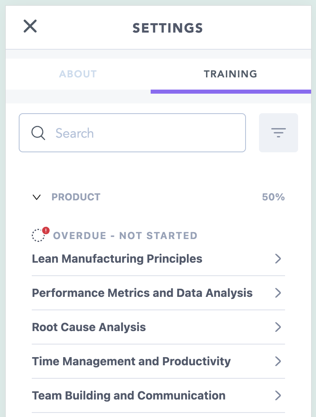Screen dimensions: 316x417
Task: Select the Training tab
Action: click(x=230, y=74)
